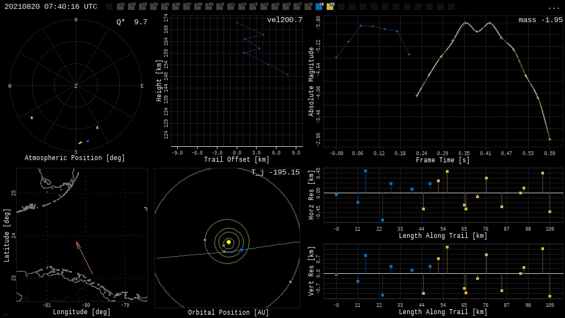This screenshot has height=318, width=565.
Task: Click the timestamp 20210820 07:40:16 UTC
Action: (51, 7)
